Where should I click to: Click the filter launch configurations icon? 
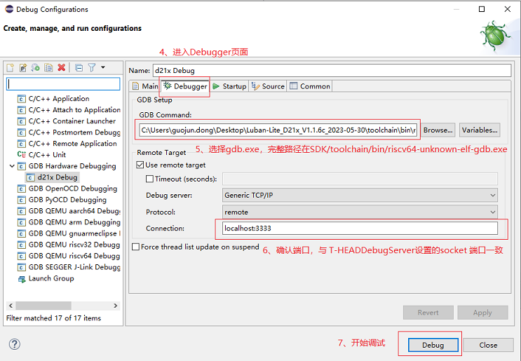click(92, 67)
